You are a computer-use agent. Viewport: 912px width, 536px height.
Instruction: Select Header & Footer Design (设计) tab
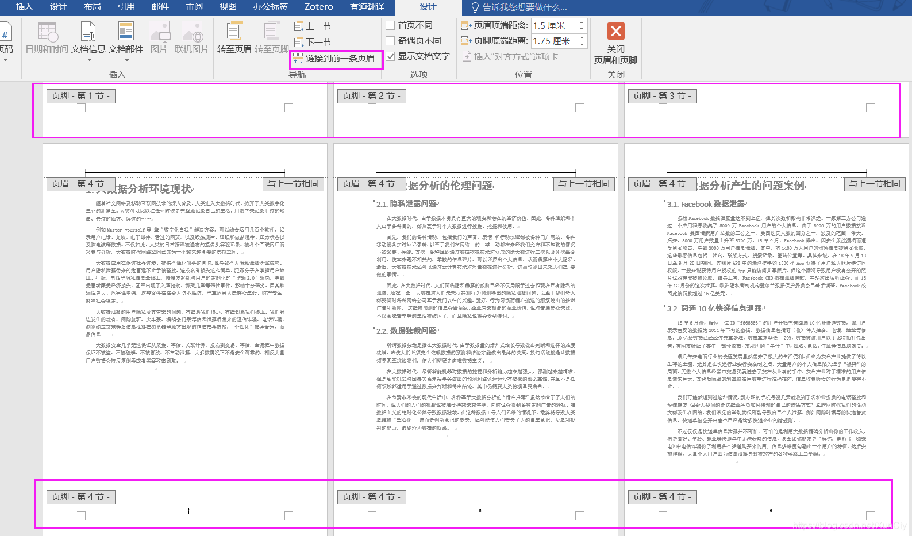pos(428,7)
